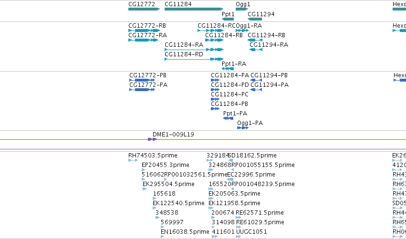Select protein CG11284-PB
Image resolution: width=406 pixels, height=239 pixels.
(215, 109)
